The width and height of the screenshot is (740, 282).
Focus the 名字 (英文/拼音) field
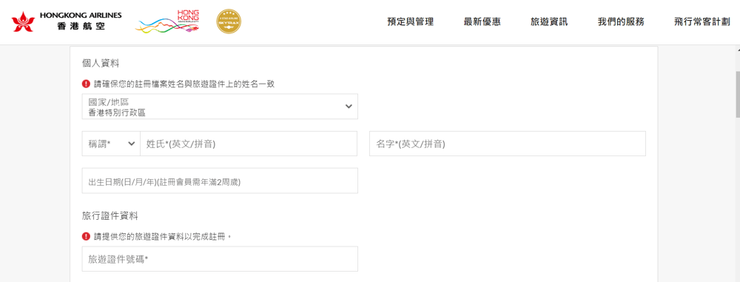[508, 144]
